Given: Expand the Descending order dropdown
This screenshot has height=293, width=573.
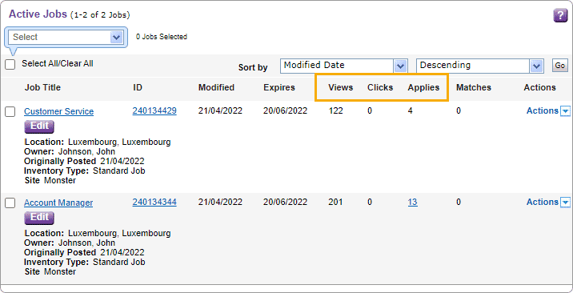Looking at the screenshot, I should (x=480, y=66).
